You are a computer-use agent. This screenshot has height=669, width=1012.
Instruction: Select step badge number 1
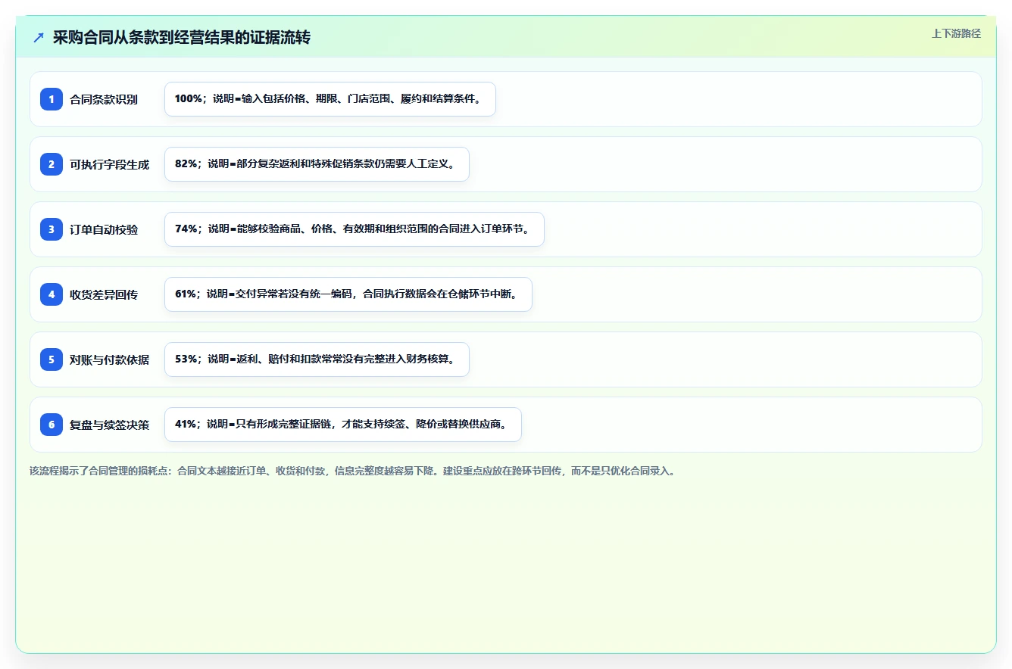[x=52, y=99]
